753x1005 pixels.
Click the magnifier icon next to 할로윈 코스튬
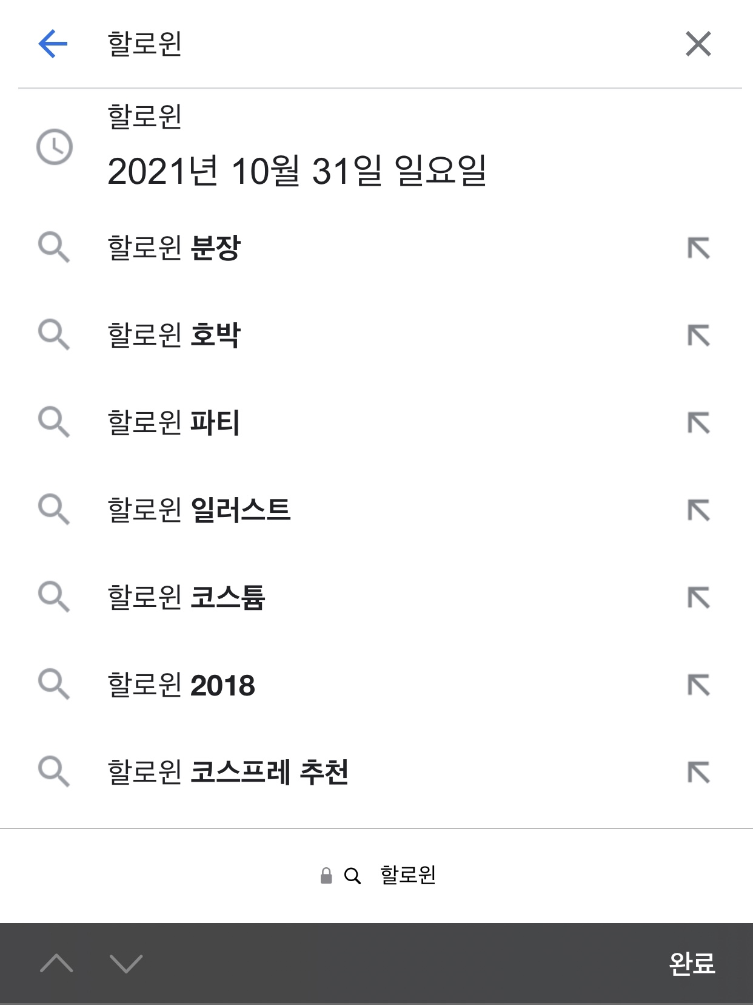(54, 597)
